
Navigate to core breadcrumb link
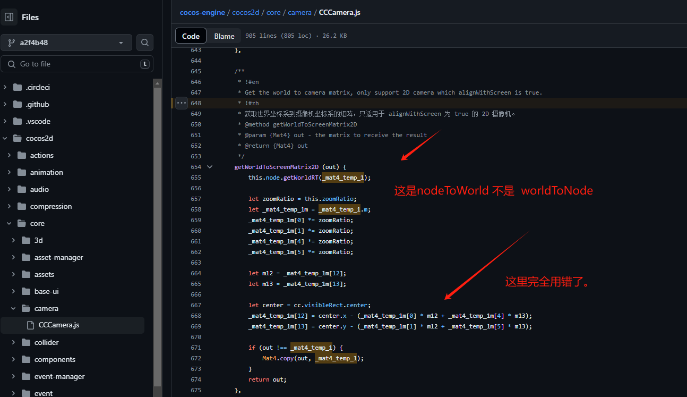[273, 12]
